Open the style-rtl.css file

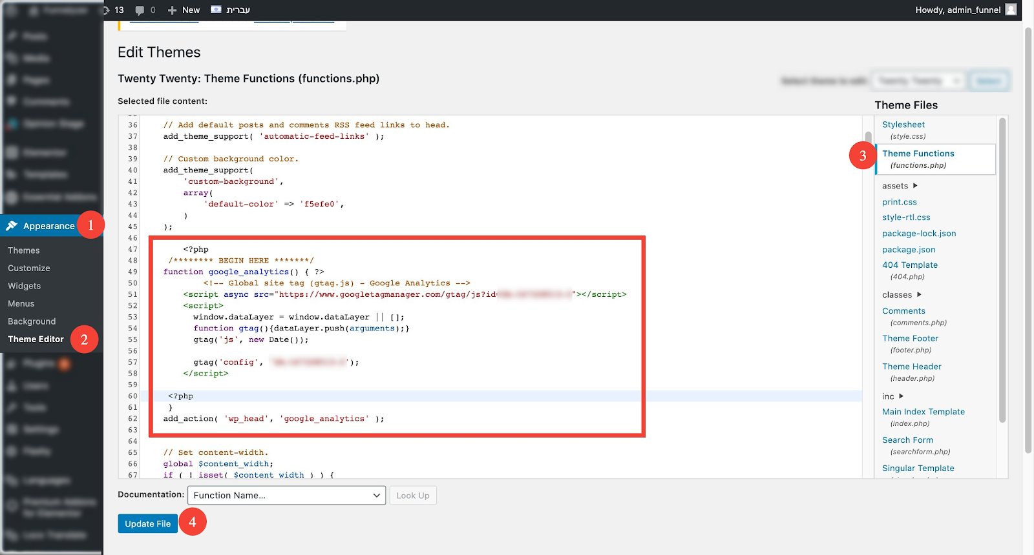click(x=906, y=217)
